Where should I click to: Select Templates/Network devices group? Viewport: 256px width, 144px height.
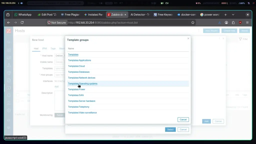[x=81, y=78]
